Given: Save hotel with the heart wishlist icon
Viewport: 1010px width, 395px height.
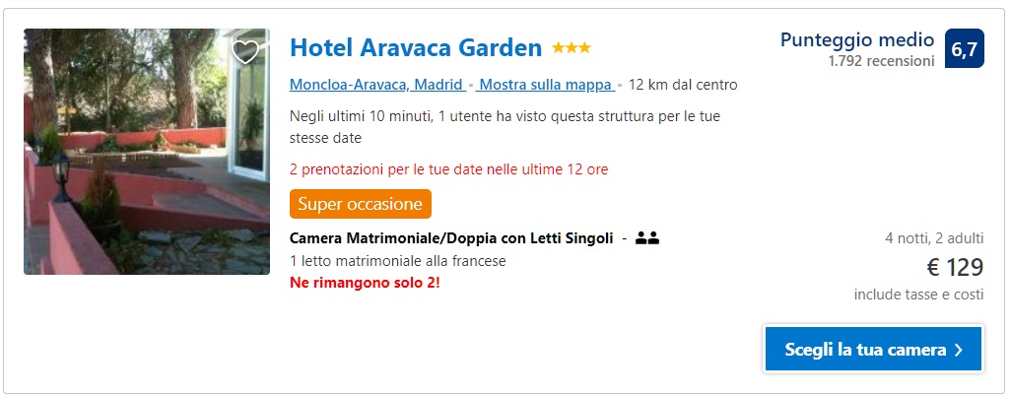Looking at the screenshot, I should pyautogui.click(x=244, y=51).
